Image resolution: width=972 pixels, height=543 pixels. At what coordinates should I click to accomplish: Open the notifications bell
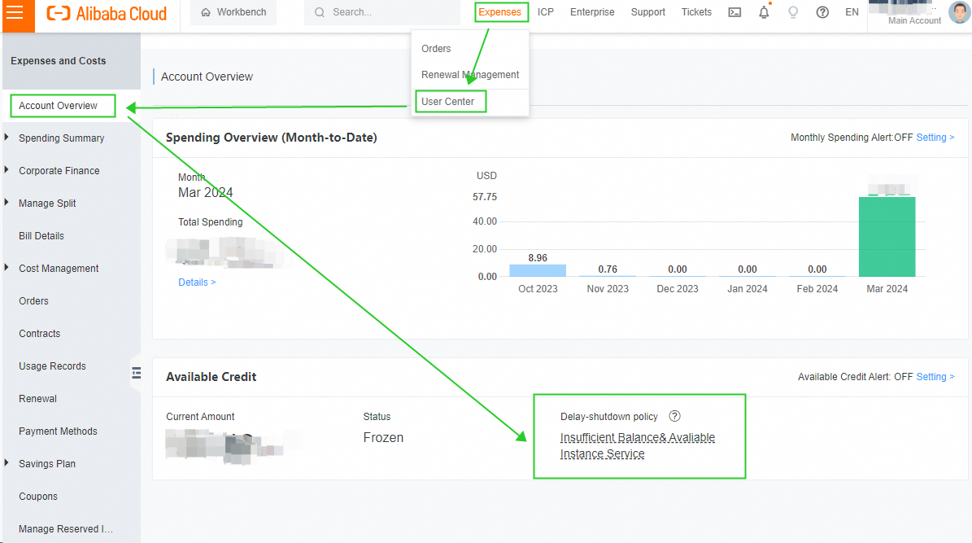[x=764, y=12]
